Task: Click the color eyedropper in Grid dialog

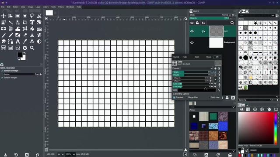Action: point(219,90)
